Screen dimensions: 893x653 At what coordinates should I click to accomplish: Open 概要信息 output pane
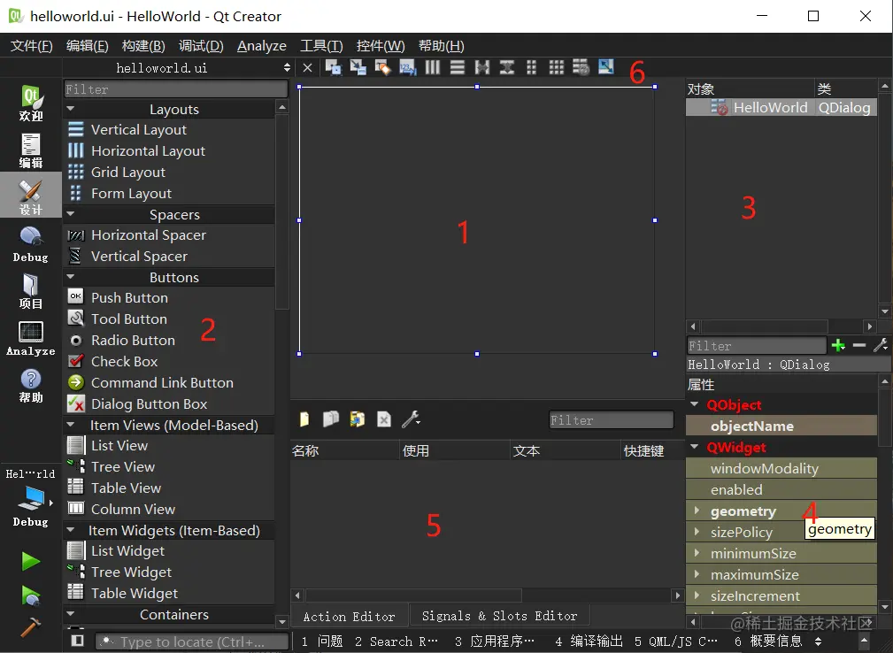coord(769,641)
